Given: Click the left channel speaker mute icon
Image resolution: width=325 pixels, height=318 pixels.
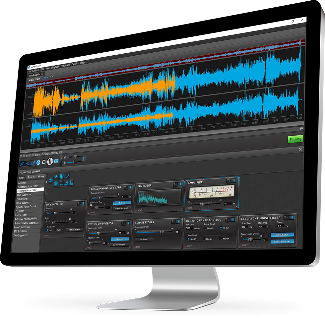Looking at the screenshot, I should click(x=65, y=158).
